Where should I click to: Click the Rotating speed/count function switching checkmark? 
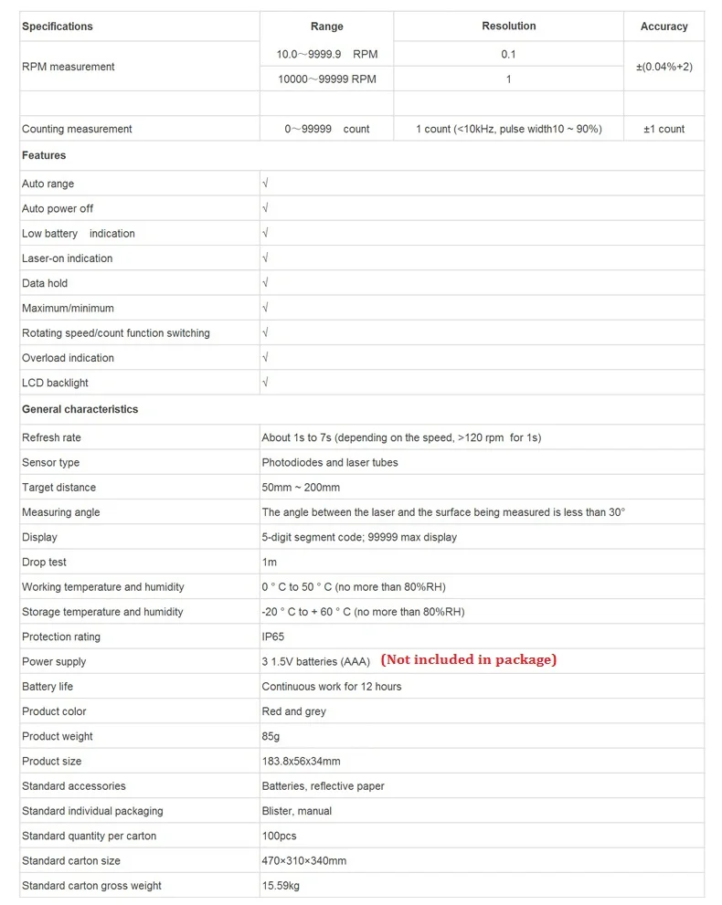(265, 331)
